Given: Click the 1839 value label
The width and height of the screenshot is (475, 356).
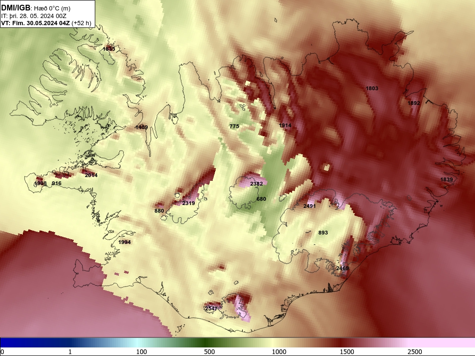Looking at the screenshot, I should pyautogui.click(x=446, y=179).
